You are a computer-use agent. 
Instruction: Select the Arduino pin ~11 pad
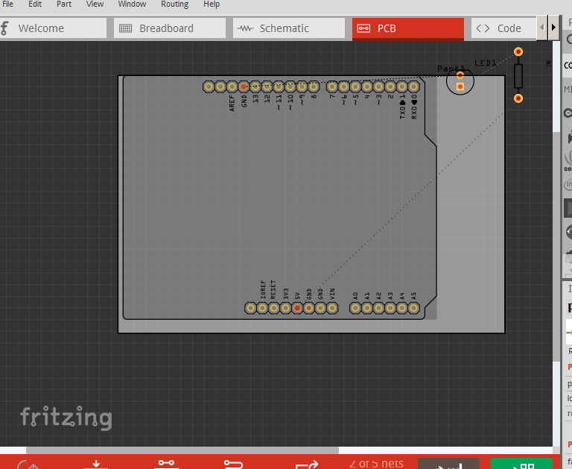coord(279,87)
